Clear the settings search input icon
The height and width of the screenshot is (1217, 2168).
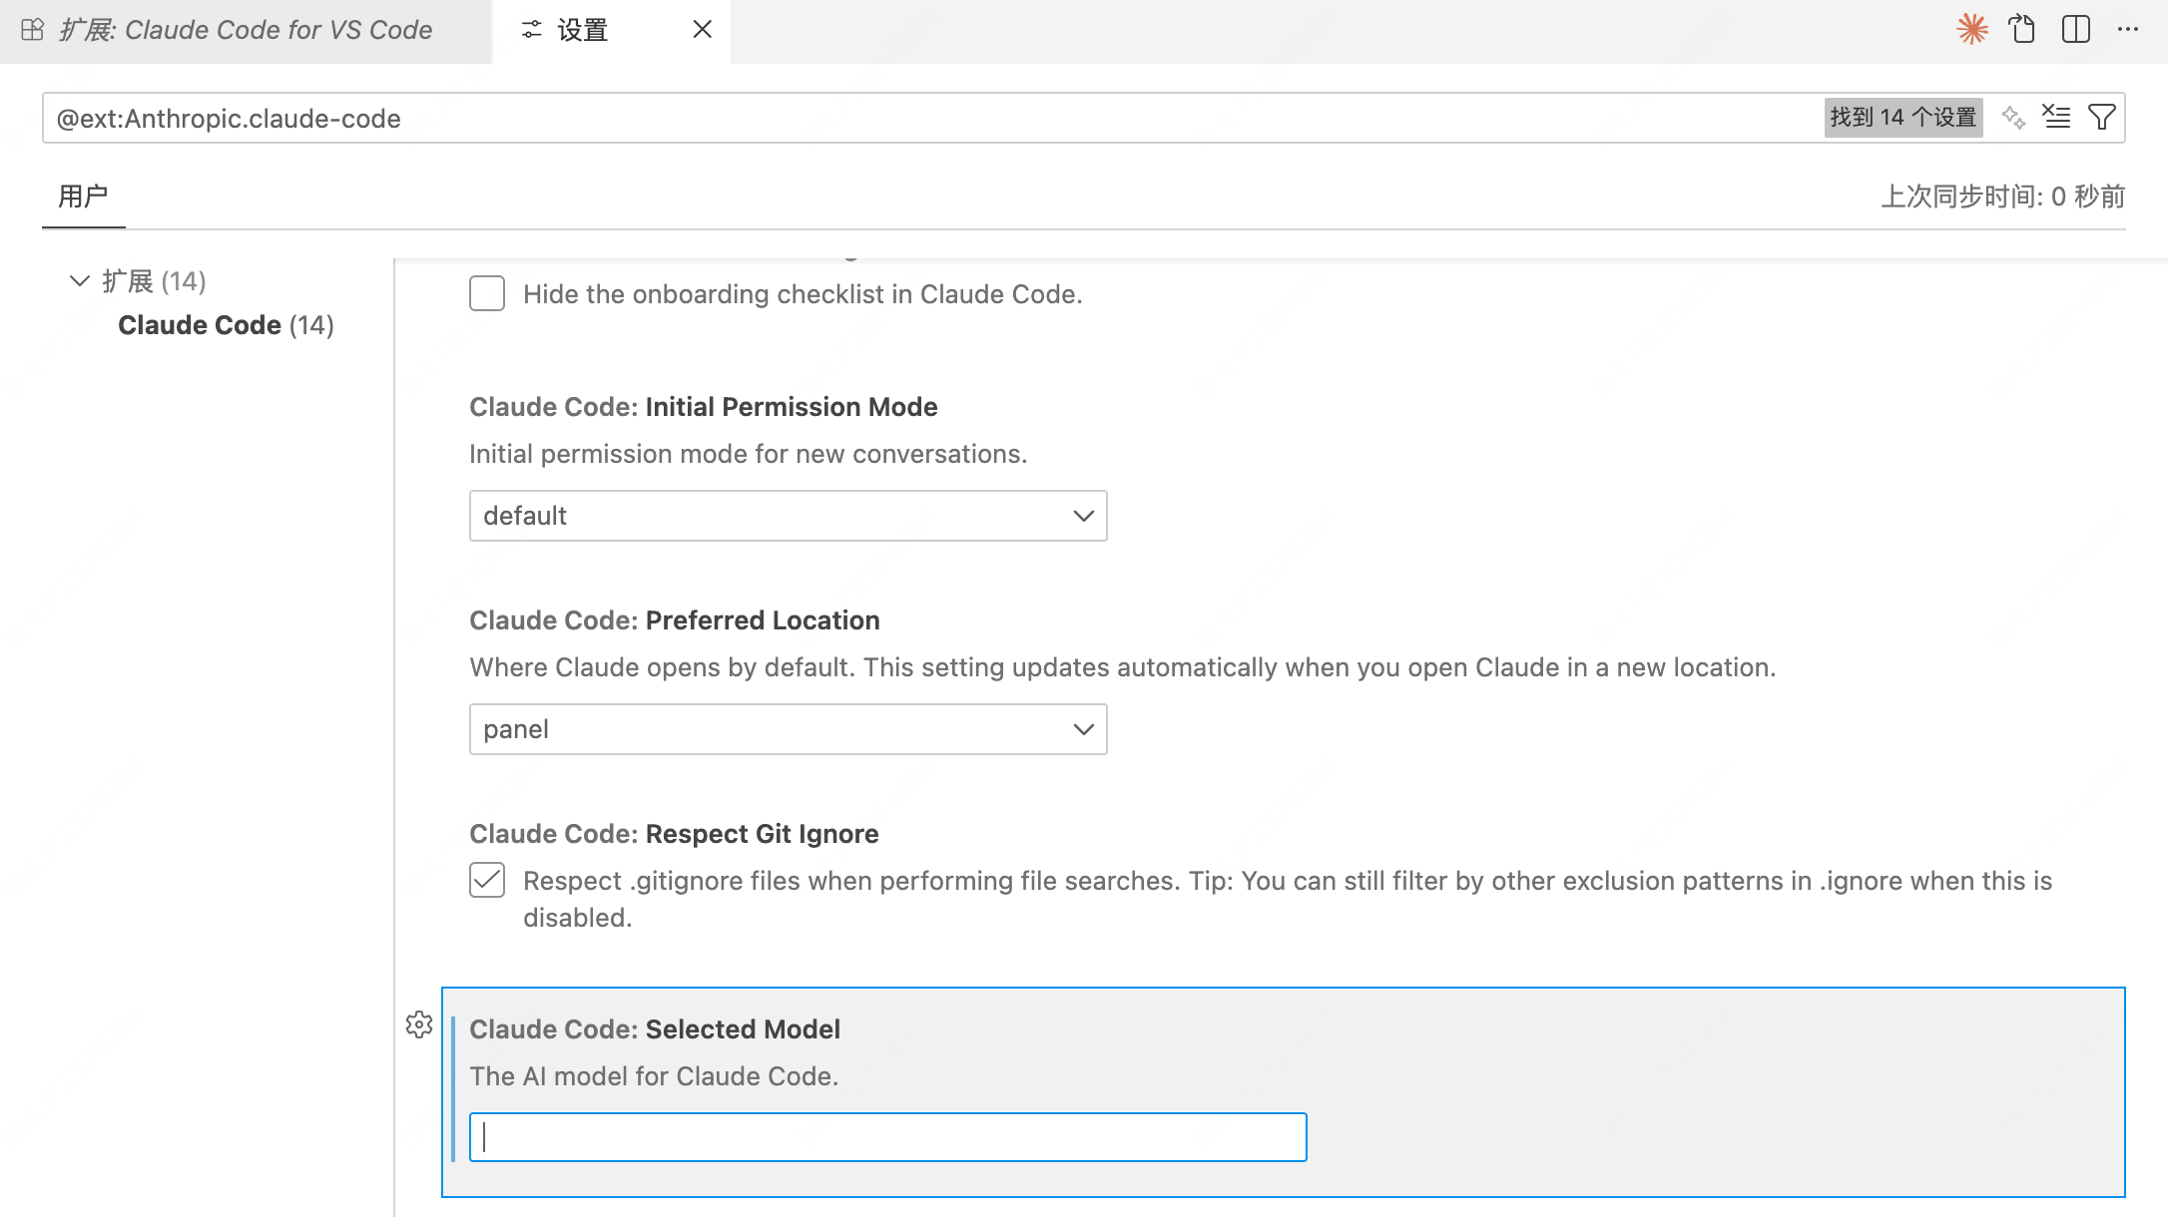[x=2056, y=118]
